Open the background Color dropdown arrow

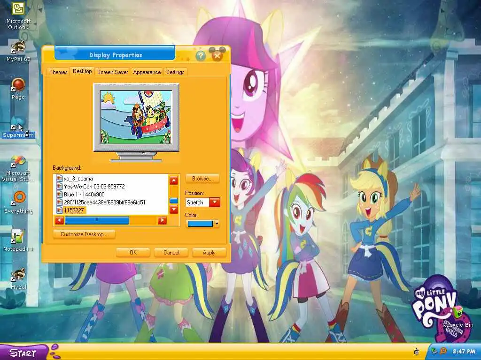click(x=217, y=224)
